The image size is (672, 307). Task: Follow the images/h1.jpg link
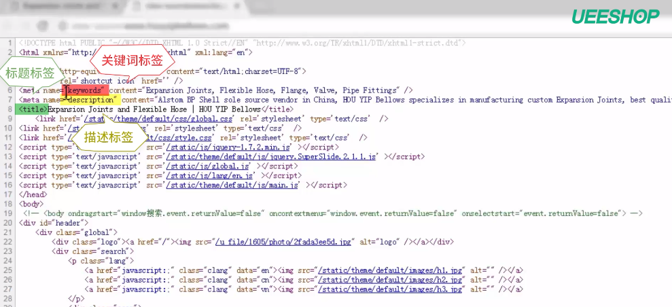(391, 270)
